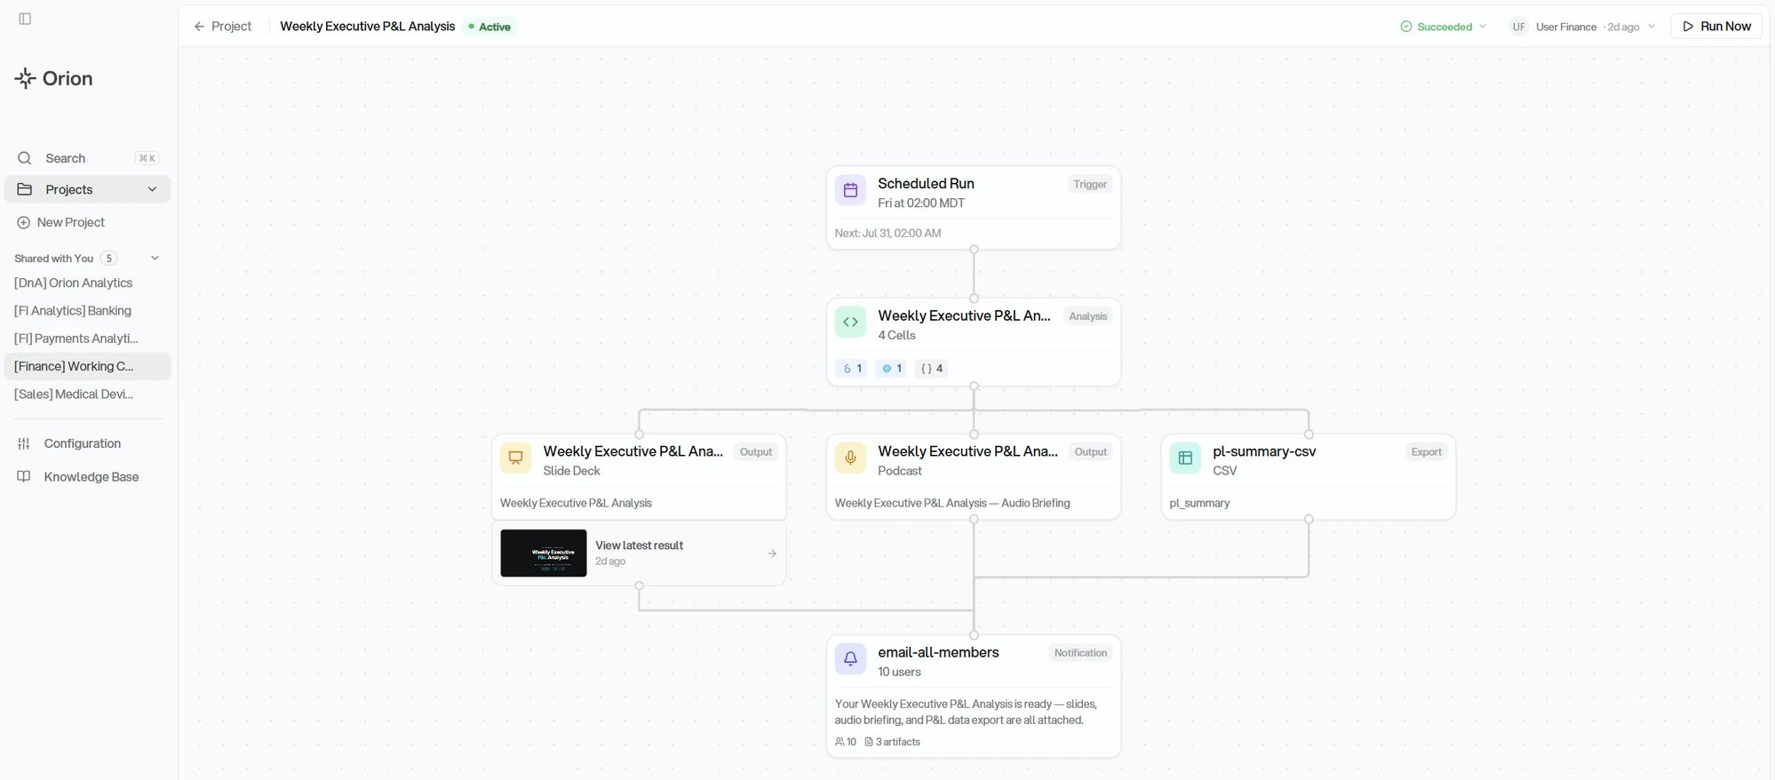This screenshot has height=780, width=1775.
Task: Click the UF user avatar
Action: click(1519, 27)
